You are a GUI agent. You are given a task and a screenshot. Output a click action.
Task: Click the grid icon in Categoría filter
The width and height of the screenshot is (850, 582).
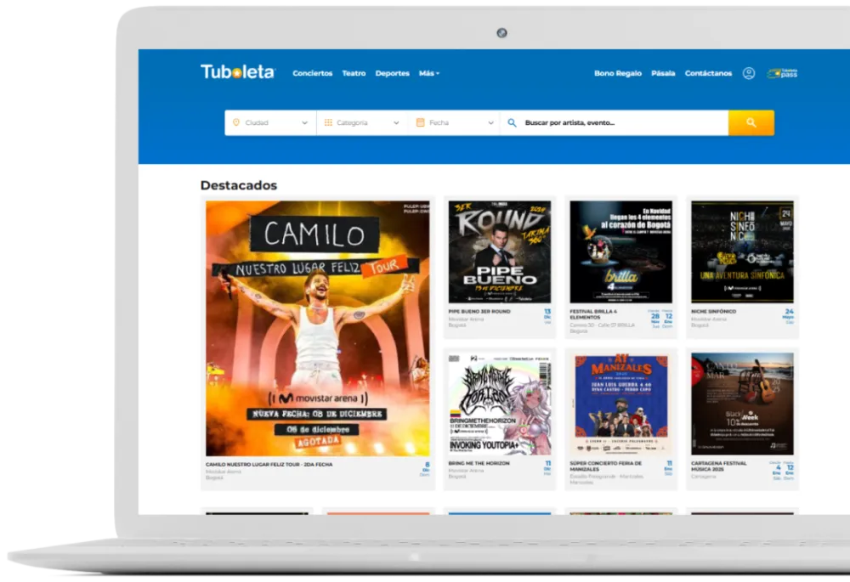pos(329,122)
